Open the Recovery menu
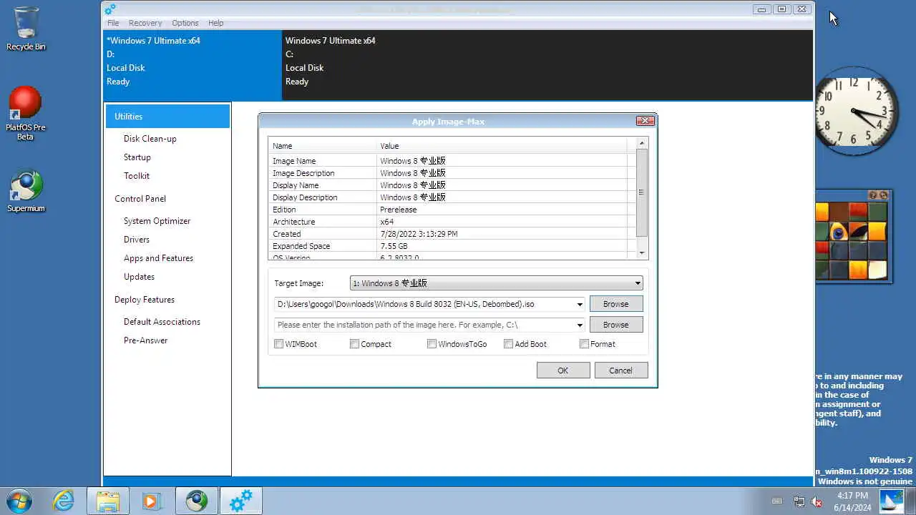916x515 pixels. (145, 23)
